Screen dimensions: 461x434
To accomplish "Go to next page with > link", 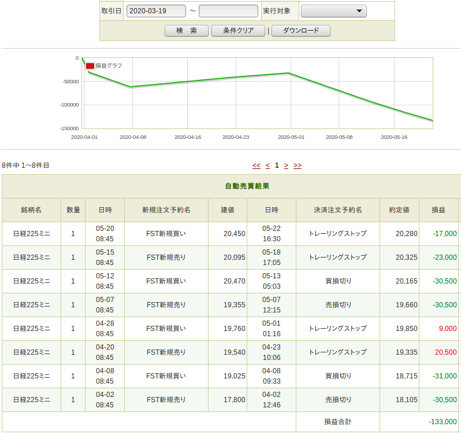I will (286, 165).
